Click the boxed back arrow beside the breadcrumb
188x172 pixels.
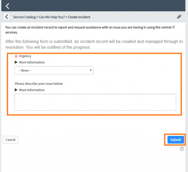[x=6, y=17]
